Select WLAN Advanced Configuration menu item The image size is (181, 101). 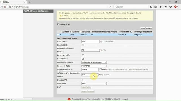point(38,11)
